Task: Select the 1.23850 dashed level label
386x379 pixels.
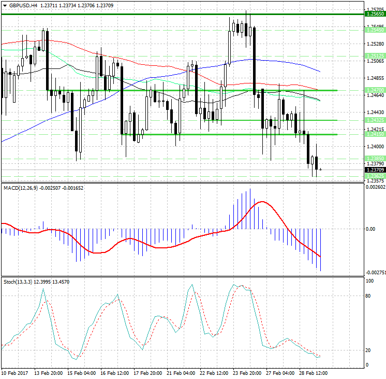Action: pyautogui.click(x=375, y=159)
